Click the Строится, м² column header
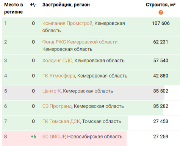Screen dimensions: 180x146 [x=161, y=5]
